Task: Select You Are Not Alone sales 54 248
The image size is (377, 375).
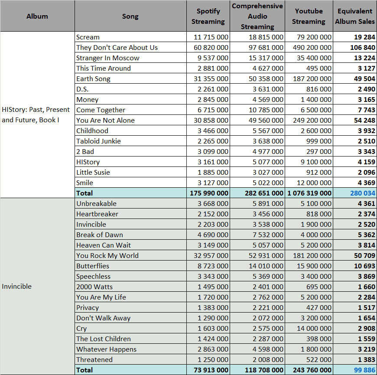Action: pos(355,120)
